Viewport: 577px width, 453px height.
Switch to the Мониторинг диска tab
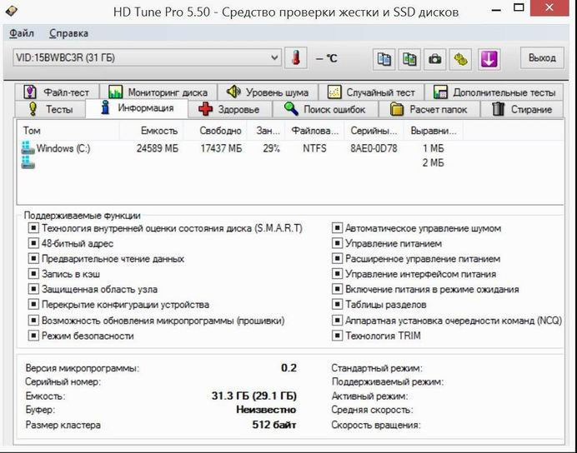point(158,92)
